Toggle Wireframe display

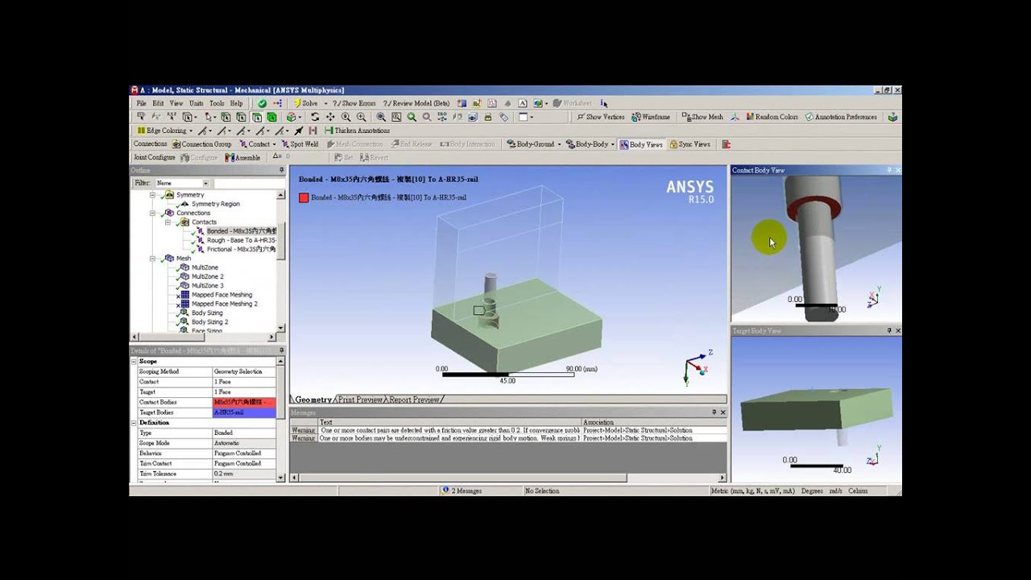coord(651,117)
